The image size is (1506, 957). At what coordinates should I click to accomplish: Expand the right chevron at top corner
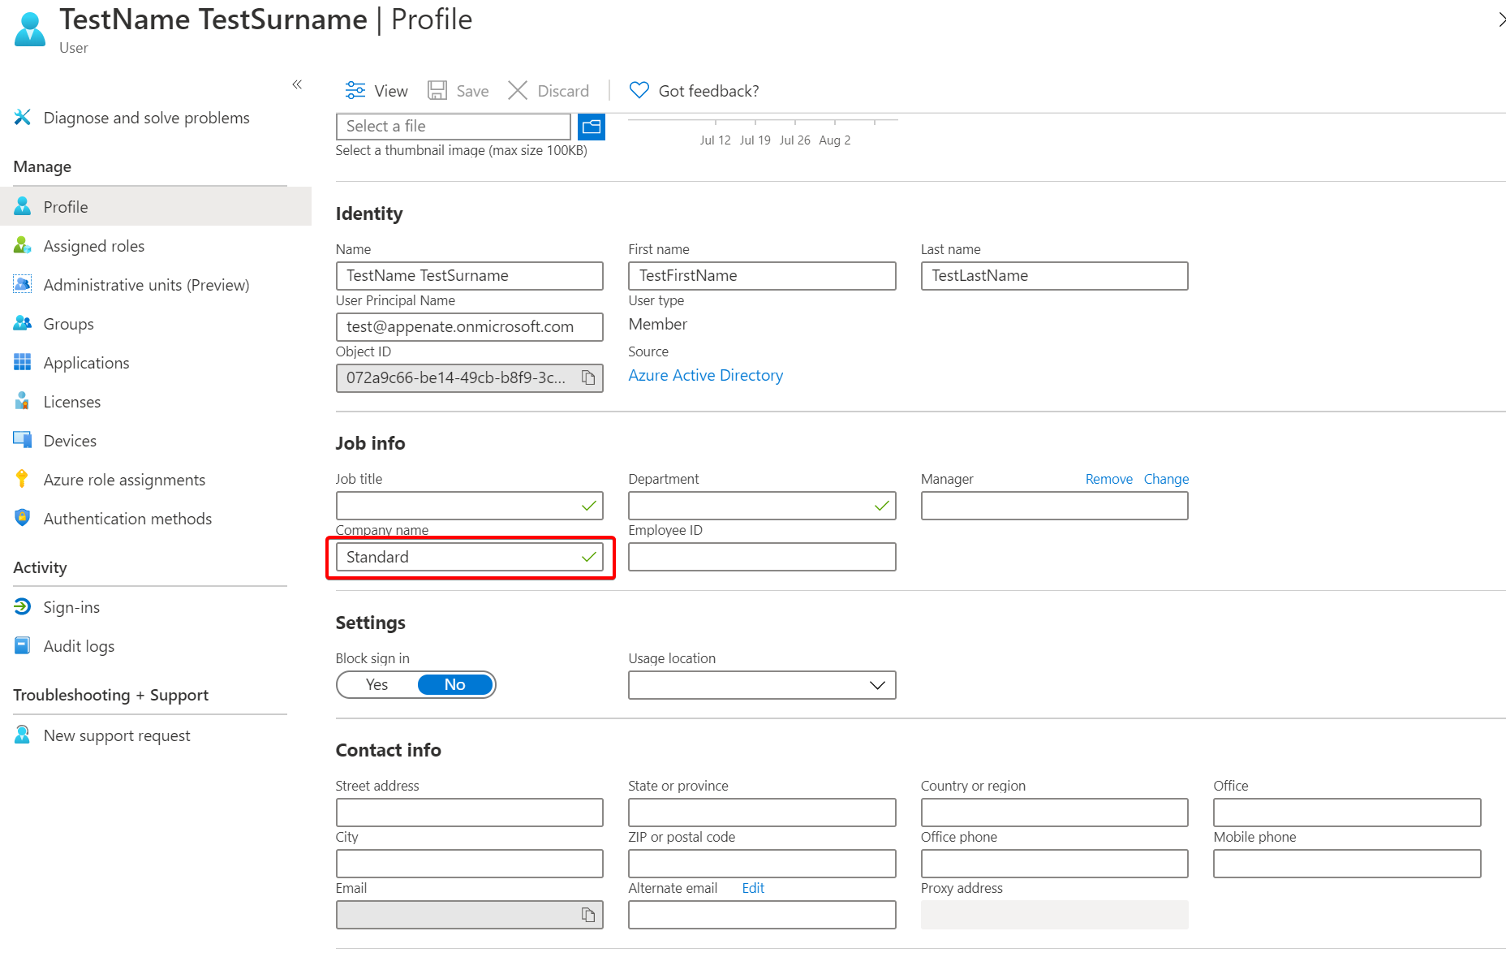[1500, 20]
